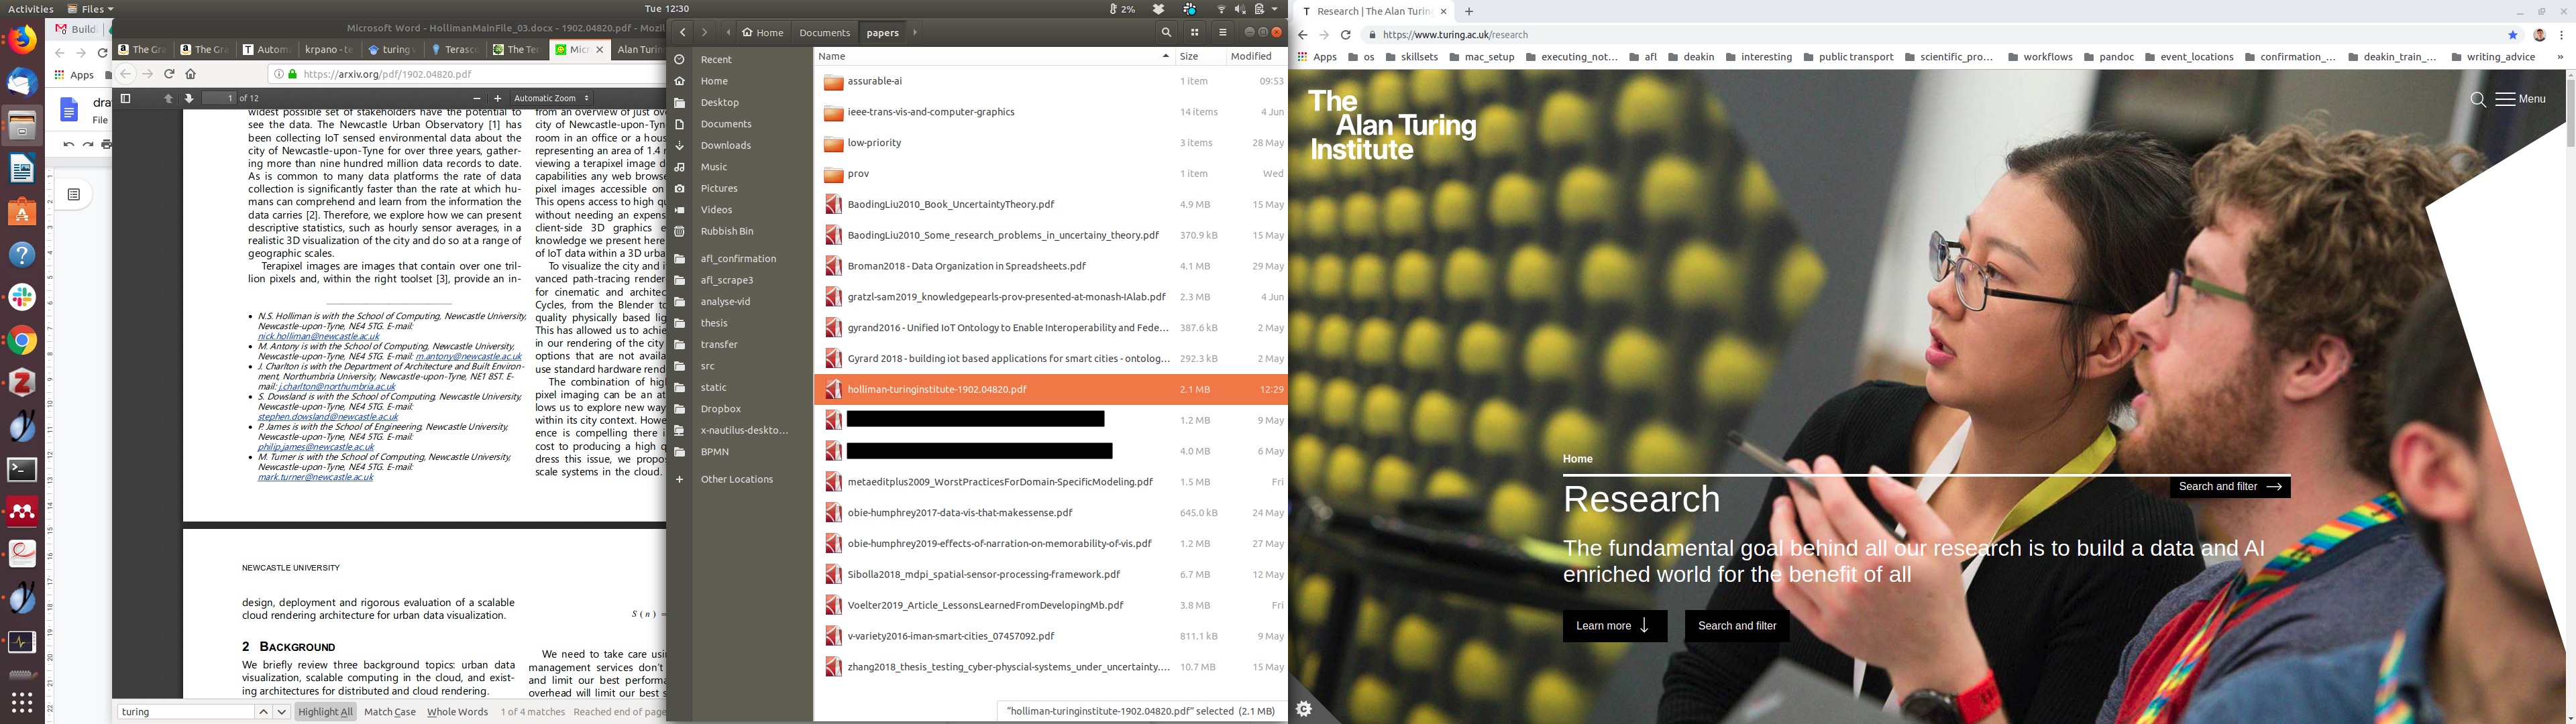Click Search and filter button below heading

(1736, 626)
